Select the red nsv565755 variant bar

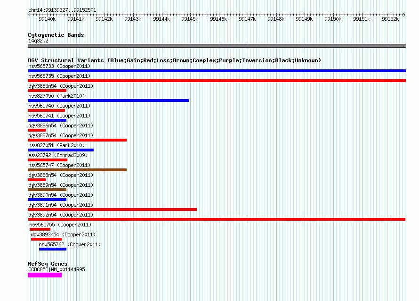coord(40,229)
